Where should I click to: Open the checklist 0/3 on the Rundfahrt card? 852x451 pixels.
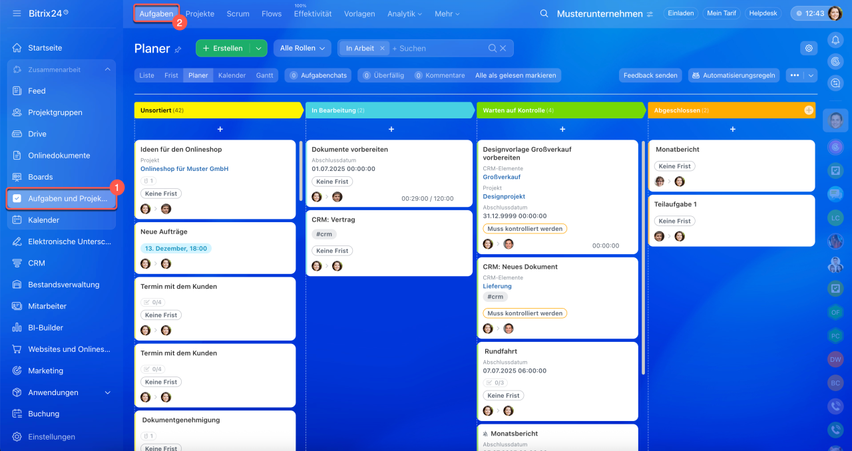495,382
